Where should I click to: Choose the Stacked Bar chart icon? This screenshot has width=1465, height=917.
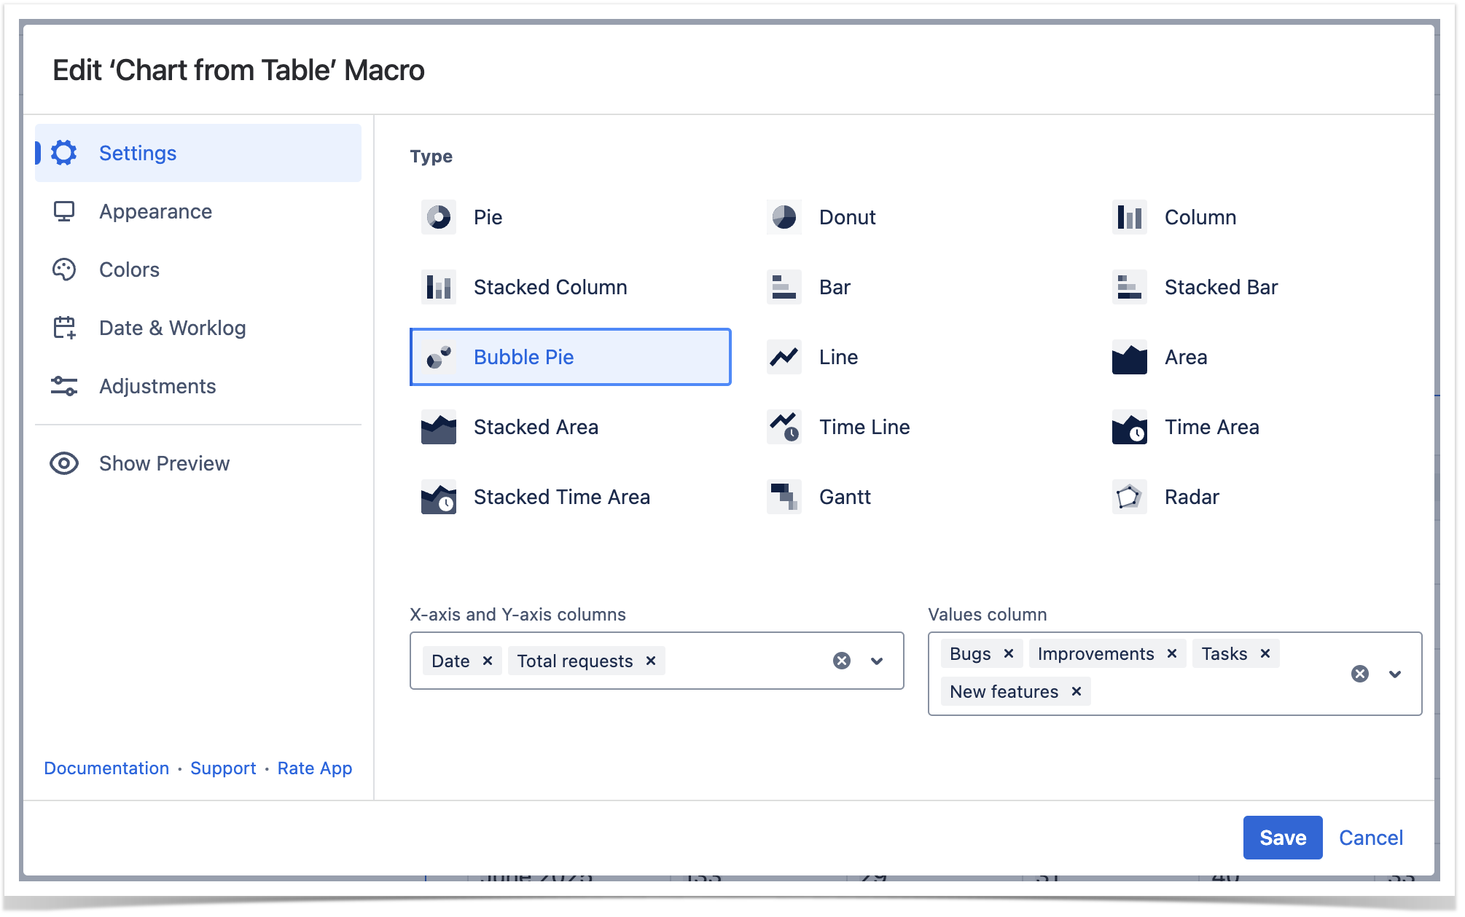point(1129,287)
